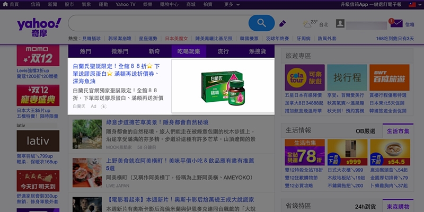Click the Taiwan flag icon at top right
Screen dimensions: 424x212
419,4
